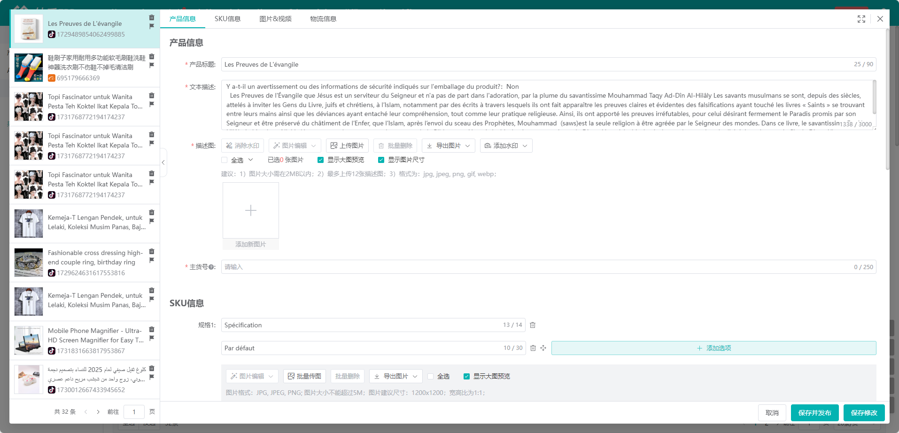Screen dimensions: 899x433
Task: Delete the 规格1 Spécification row
Action: [x=533, y=325]
